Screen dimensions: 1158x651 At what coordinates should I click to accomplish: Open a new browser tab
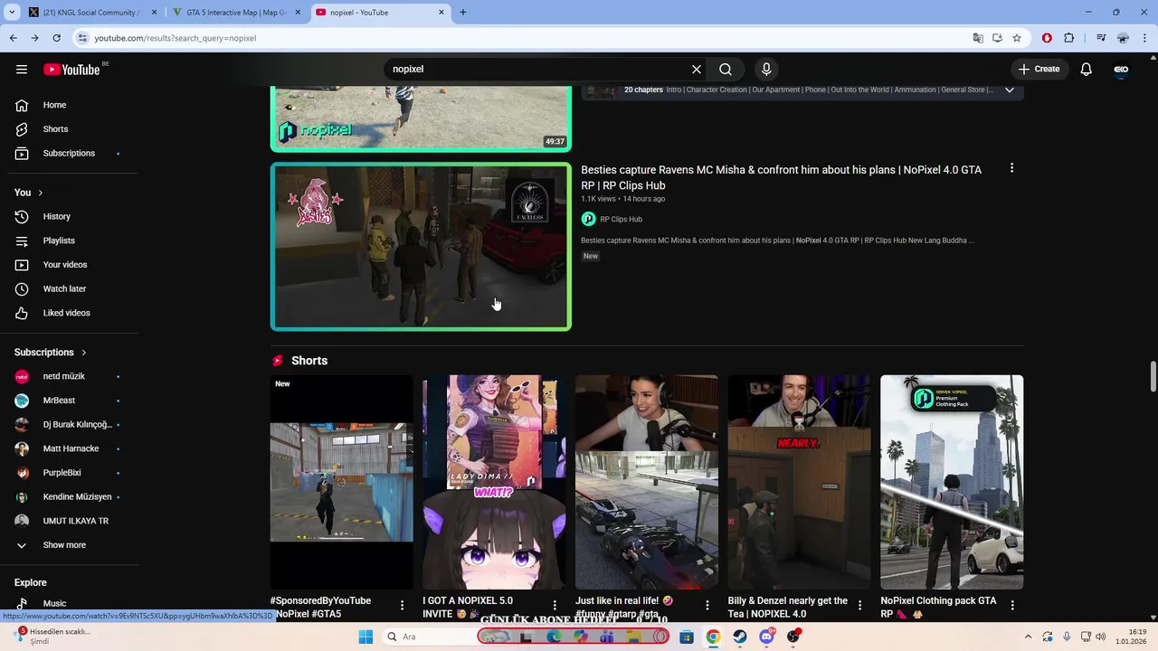coord(463,13)
